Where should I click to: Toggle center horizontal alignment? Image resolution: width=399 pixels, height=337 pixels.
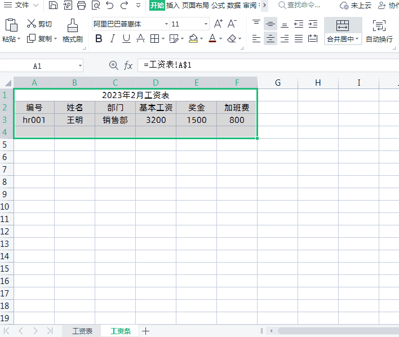coord(271,38)
